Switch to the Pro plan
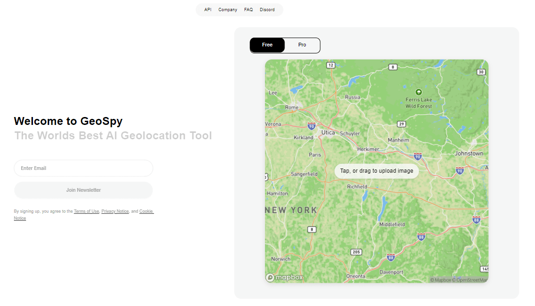This screenshot has height=306, width=535. (302, 45)
